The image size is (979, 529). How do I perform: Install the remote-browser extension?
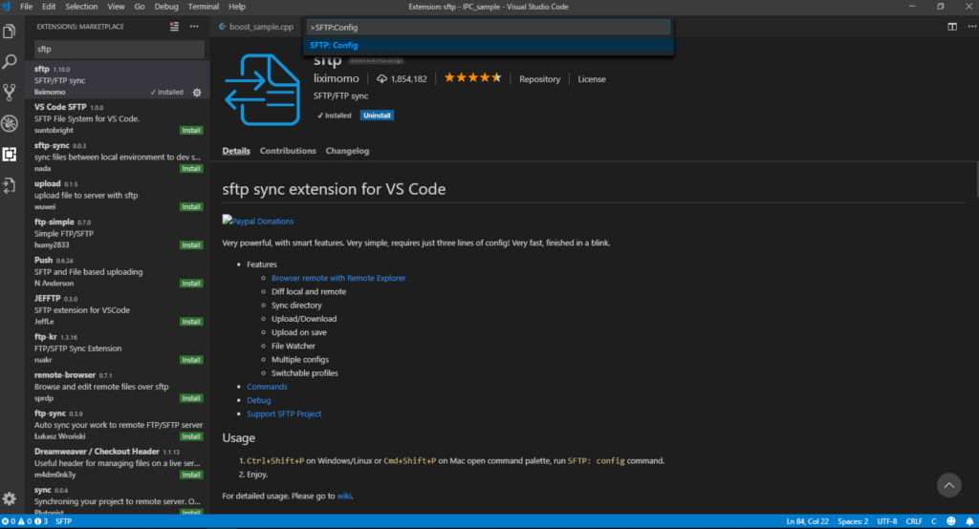tap(191, 398)
